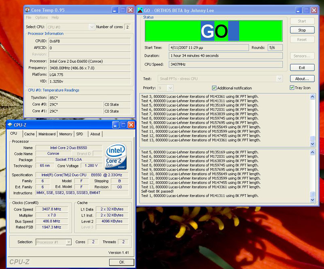The width and height of the screenshot is (324, 269).
Task: Click the Core Speed value 3407.8 MHz
Action: coord(52,209)
